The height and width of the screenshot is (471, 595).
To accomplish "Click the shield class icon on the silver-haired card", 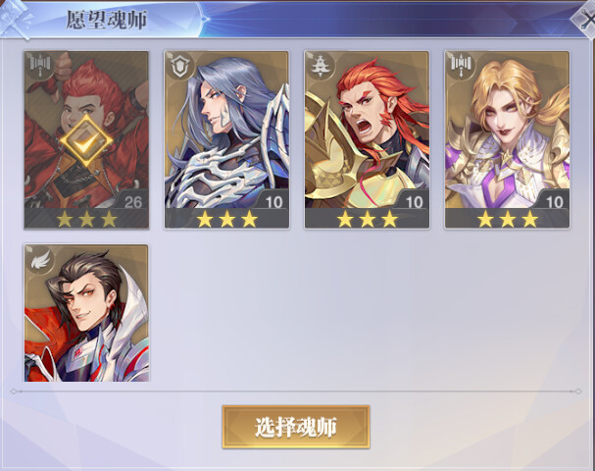I will tap(180, 67).
